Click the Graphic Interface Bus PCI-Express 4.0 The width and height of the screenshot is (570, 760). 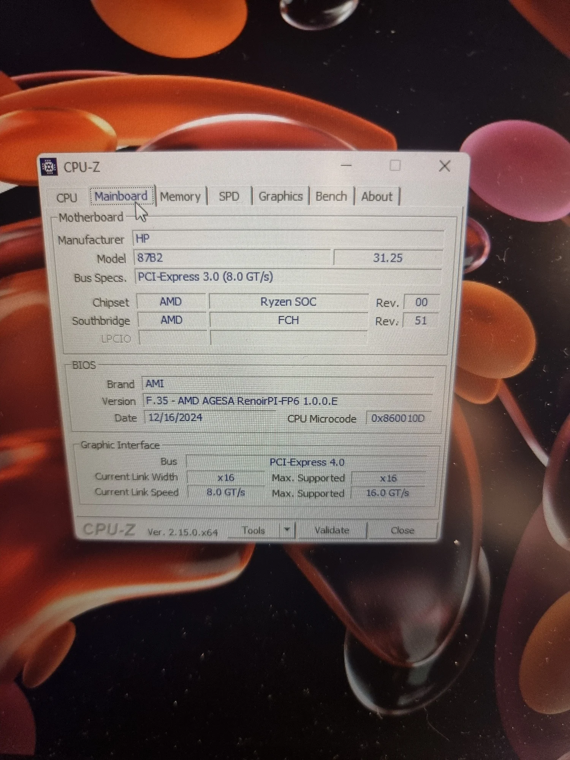tap(307, 462)
